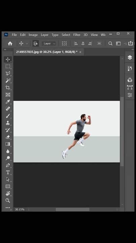Open the Select menu
136x243 pixels.
[66, 35]
